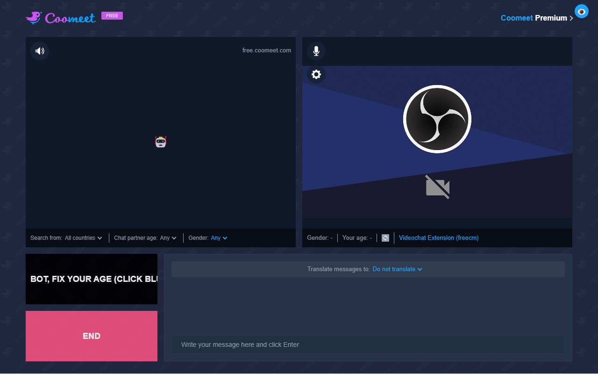
Task: Expand the All countries search dropdown
Action: coord(84,238)
